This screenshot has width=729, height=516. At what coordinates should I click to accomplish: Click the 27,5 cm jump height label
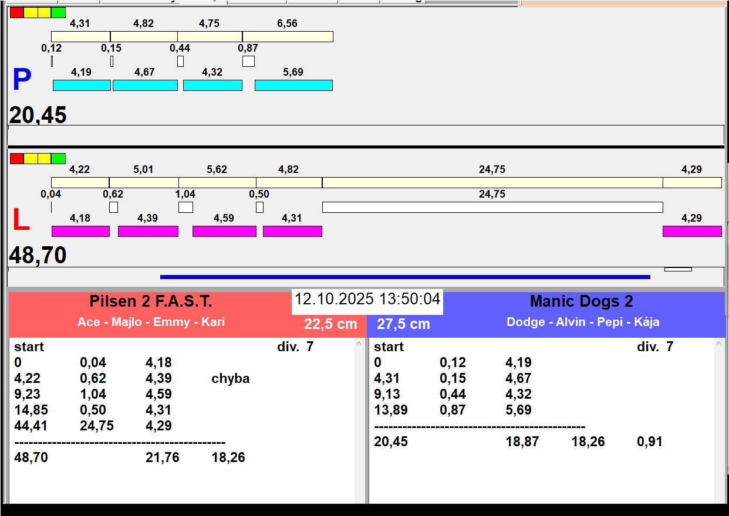(x=403, y=324)
